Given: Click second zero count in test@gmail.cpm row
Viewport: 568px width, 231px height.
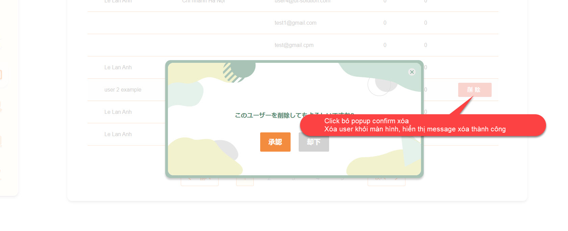Looking at the screenshot, I should click(x=425, y=45).
